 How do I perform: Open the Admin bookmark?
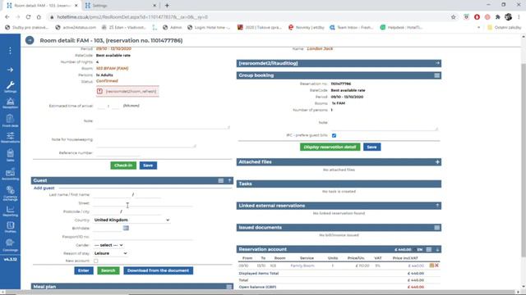tap(172, 27)
